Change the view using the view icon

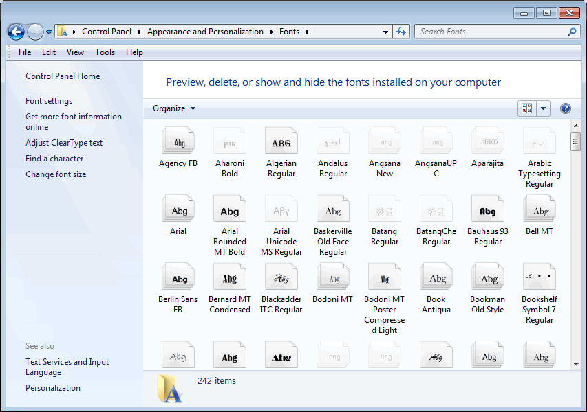(527, 108)
